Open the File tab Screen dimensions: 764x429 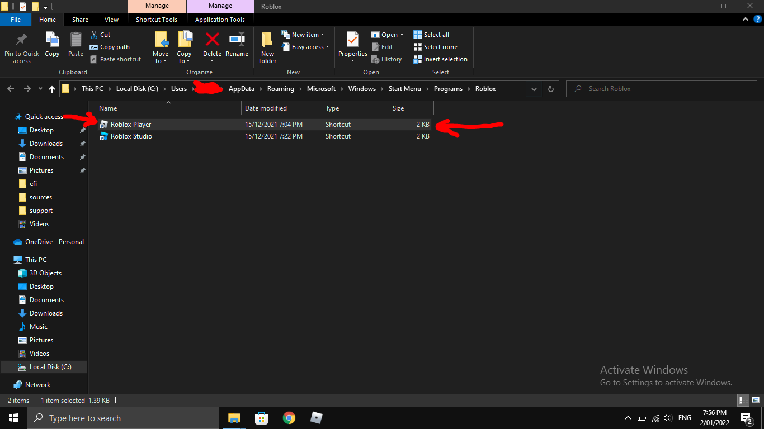pyautogui.click(x=16, y=20)
